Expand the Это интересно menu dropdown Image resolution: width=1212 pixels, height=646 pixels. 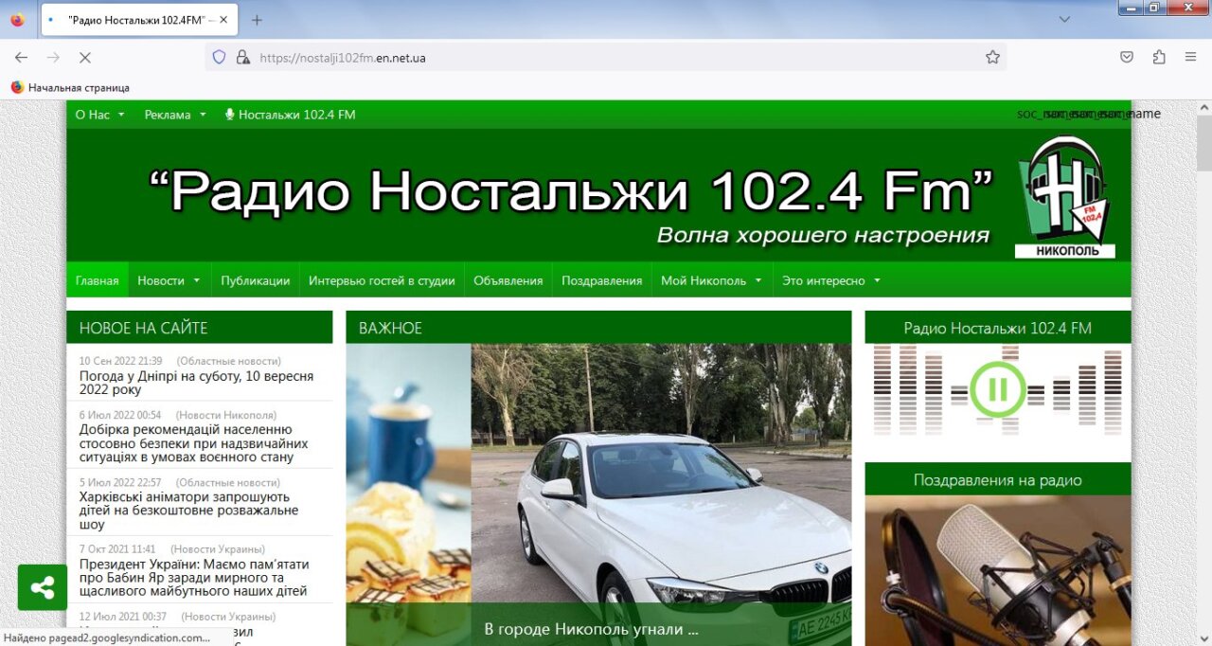[831, 280]
